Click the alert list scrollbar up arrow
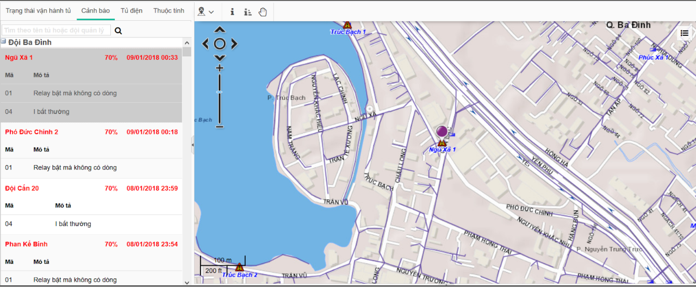Image resolution: width=696 pixels, height=288 pixels. 187,42
